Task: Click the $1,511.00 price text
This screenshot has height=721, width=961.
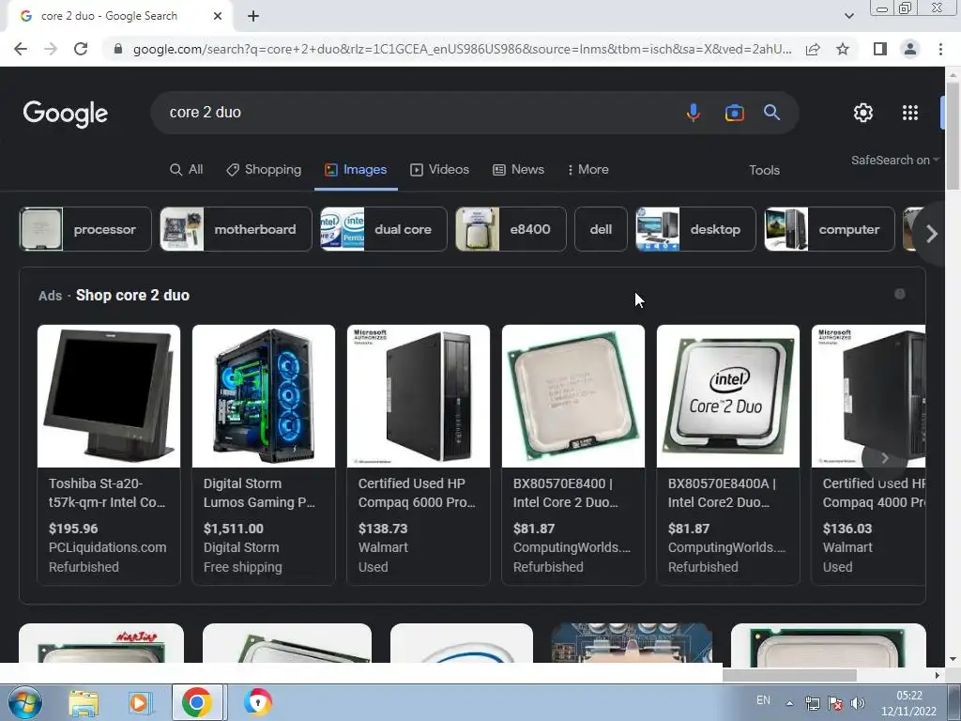Action: [x=234, y=529]
